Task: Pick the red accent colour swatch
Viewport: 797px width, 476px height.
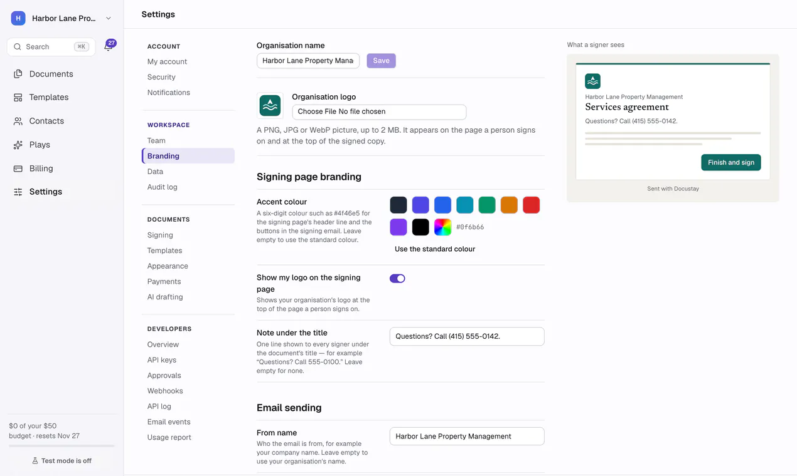Action: [531, 205]
